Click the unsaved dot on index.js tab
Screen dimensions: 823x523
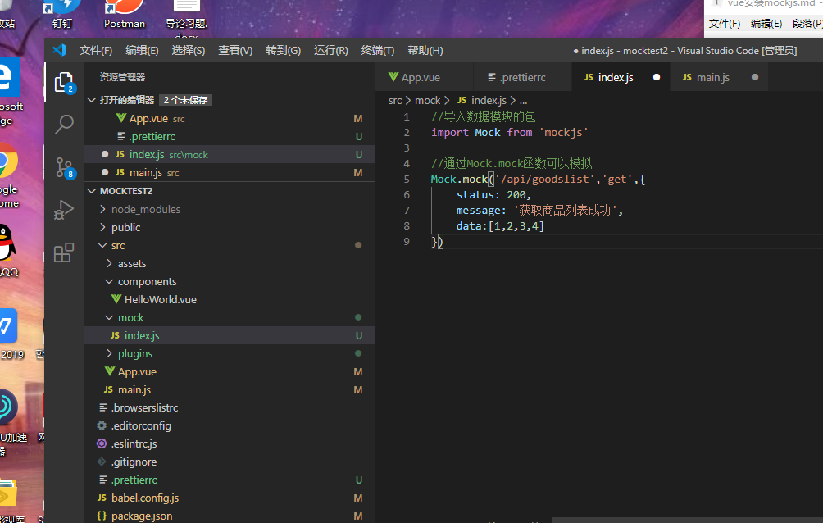[656, 77]
